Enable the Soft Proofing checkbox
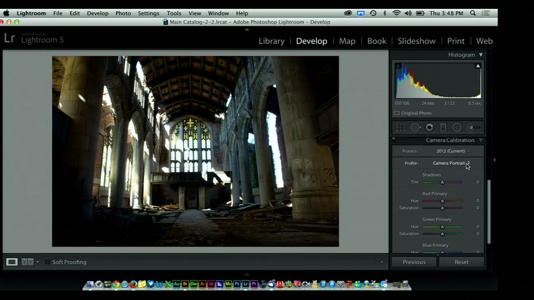Image resolution: width=534 pixels, height=300 pixels. click(47, 262)
